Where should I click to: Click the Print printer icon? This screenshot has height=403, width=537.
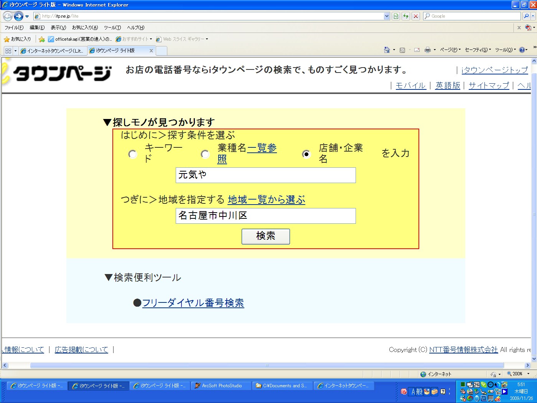click(x=428, y=50)
